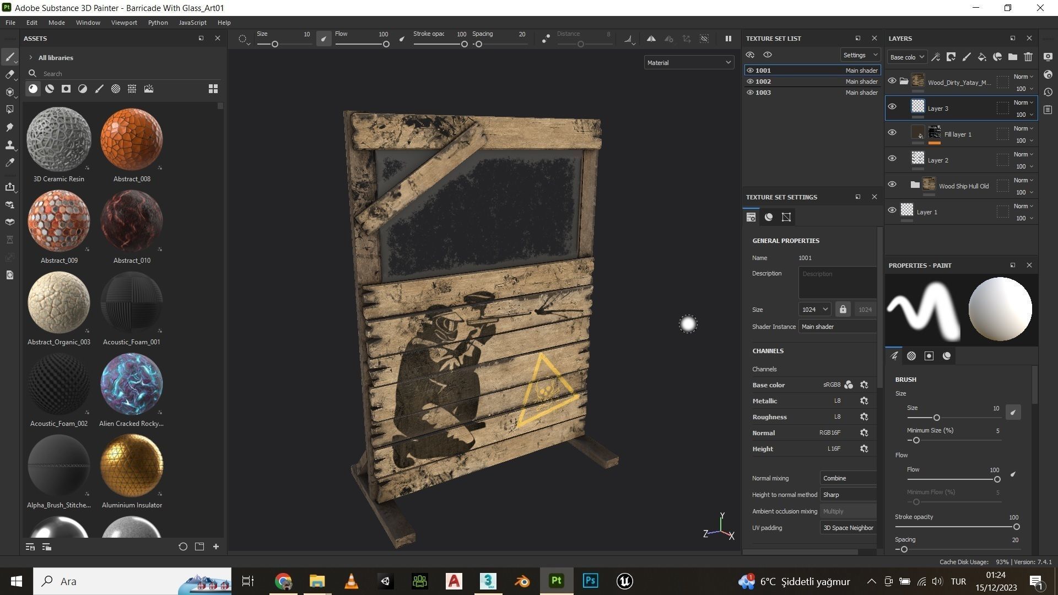Select the Smudge tool
Viewport: 1058px width, 595px height.
(x=10, y=127)
